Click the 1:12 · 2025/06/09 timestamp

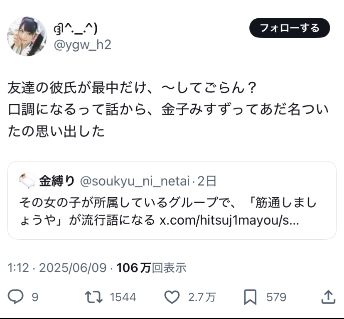click(x=57, y=268)
